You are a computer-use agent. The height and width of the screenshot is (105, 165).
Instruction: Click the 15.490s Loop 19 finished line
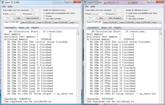(x=30, y=91)
